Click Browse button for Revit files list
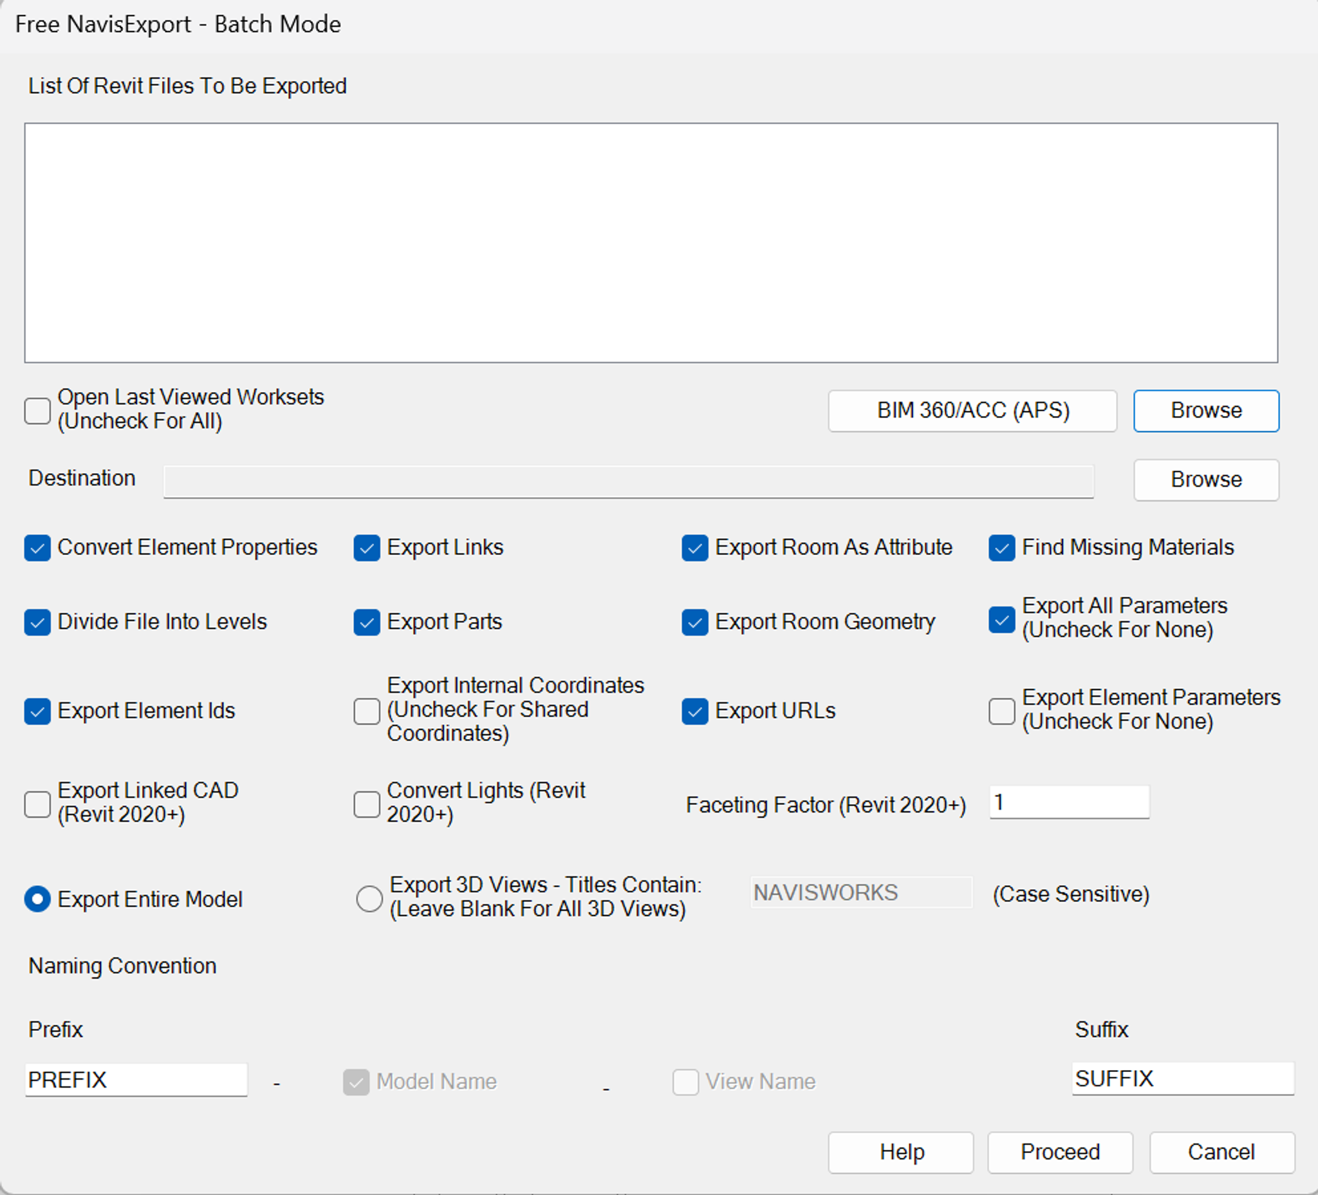The image size is (1318, 1195). pos(1205,410)
